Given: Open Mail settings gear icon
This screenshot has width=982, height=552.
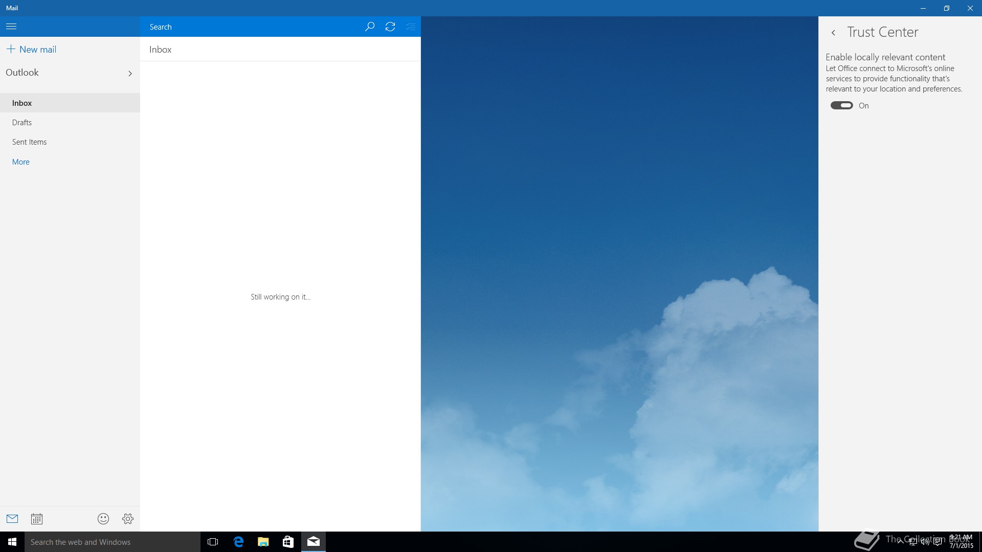Looking at the screenshot, I should (128, 519).
